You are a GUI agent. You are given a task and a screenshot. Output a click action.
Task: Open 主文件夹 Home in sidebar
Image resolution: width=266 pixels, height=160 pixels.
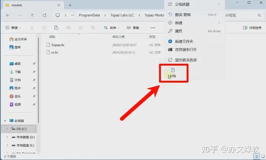pos(18,39)
